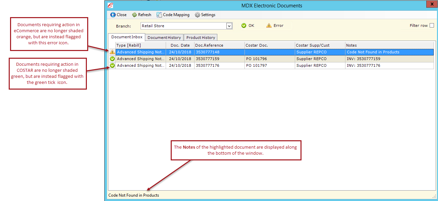The width and height of the screenshot is (438, 201).
Task: Click Supplier REPCO in row PO 101797
Action: 320,65
